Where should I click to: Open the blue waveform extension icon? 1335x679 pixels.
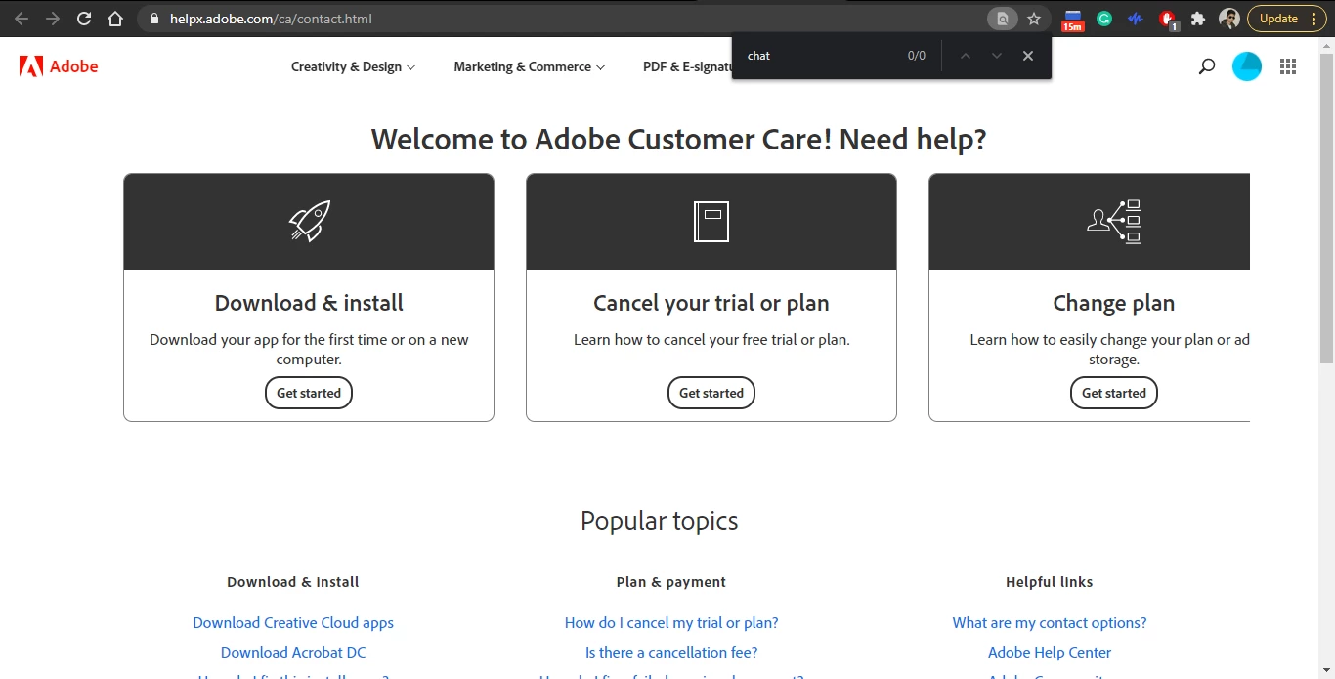pos(1135,19)
